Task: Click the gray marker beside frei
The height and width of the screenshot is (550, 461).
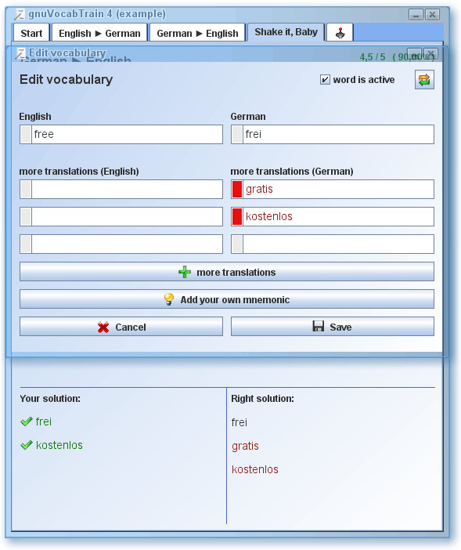Action: (237, 134)
